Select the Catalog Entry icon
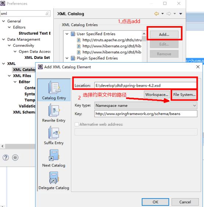The width and height of the screenshot is (204, 207). [x=54, y=87]
